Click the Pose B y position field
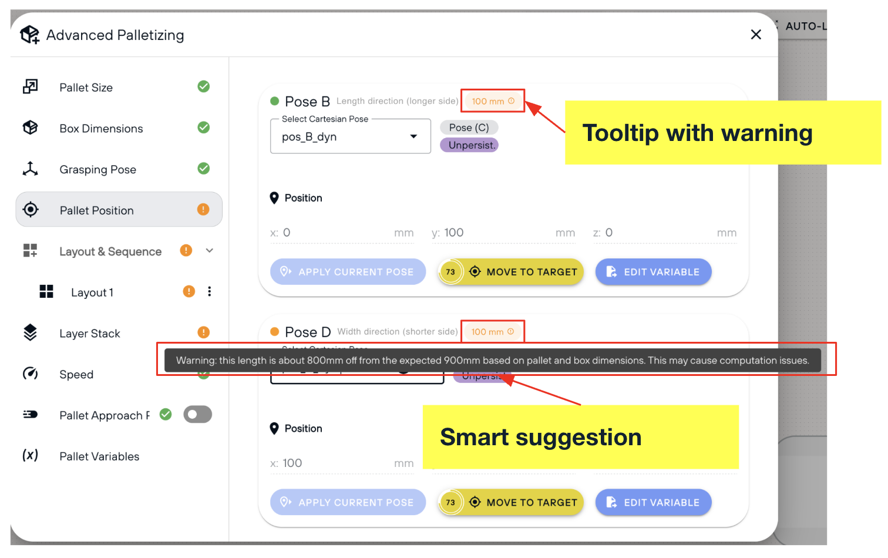888x558 pixels. [503, 233]
